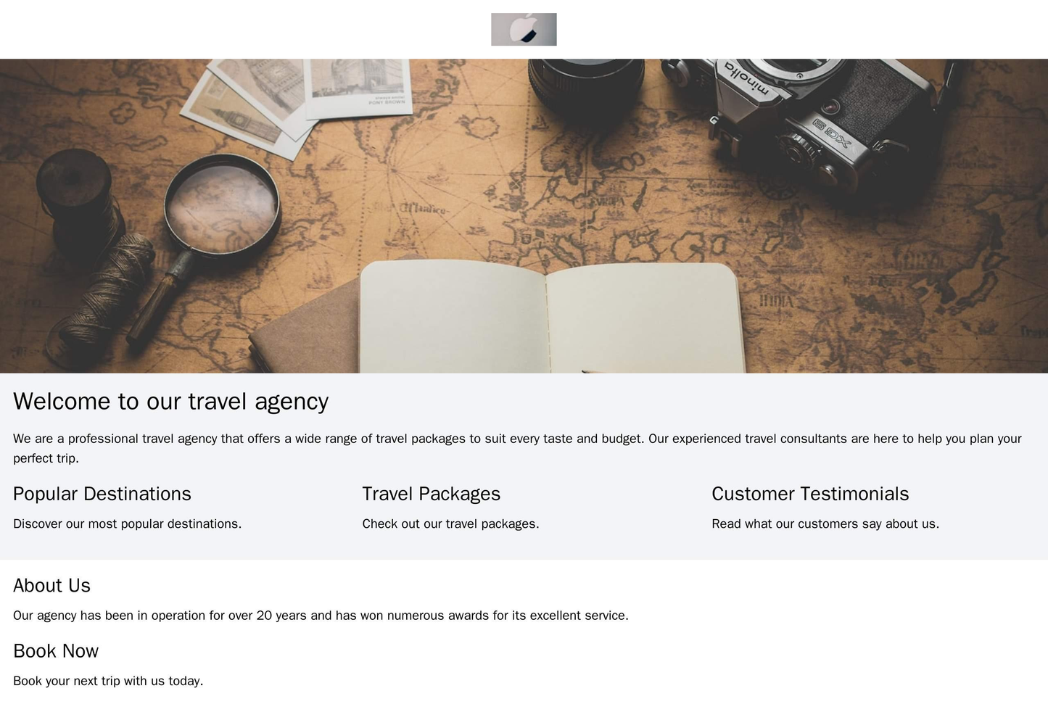
Task: Click "Check out our travel packages" text
Action: (450, 523)
